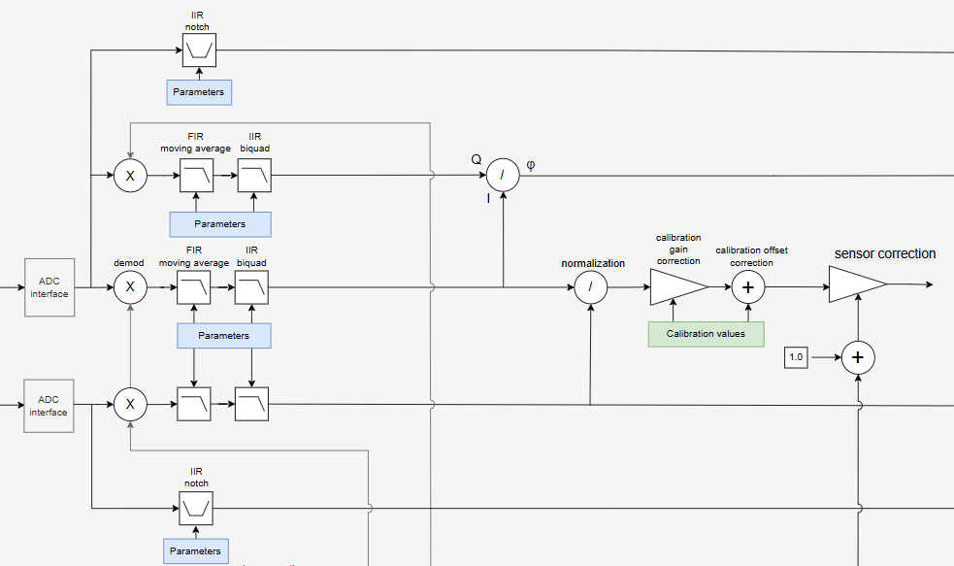Select the normalization divider circle
The width and height of the screenshot is (954, 566).
pyautogui.click(x=590, y=287)
